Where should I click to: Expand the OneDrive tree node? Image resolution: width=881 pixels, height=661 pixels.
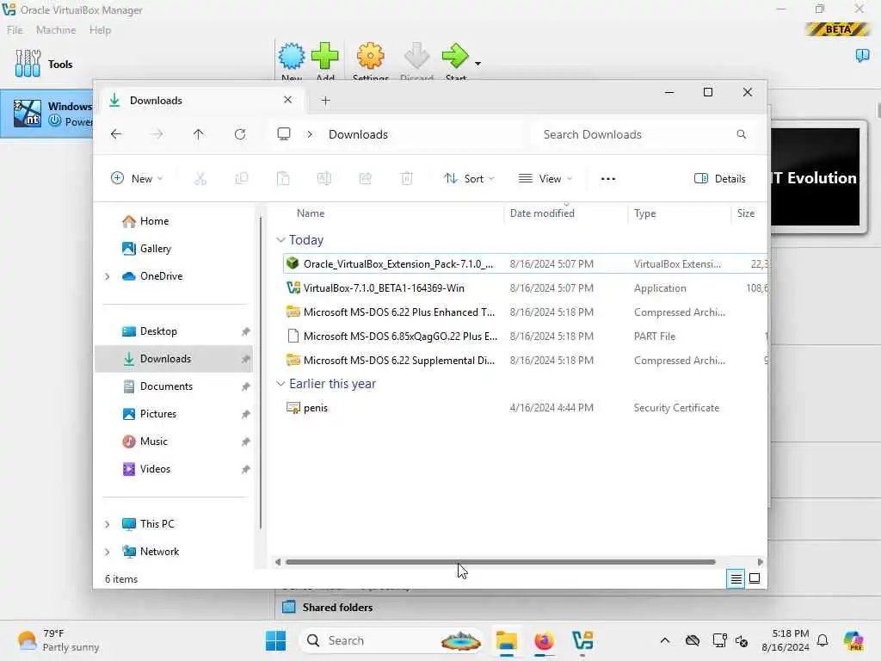(108, 276)
